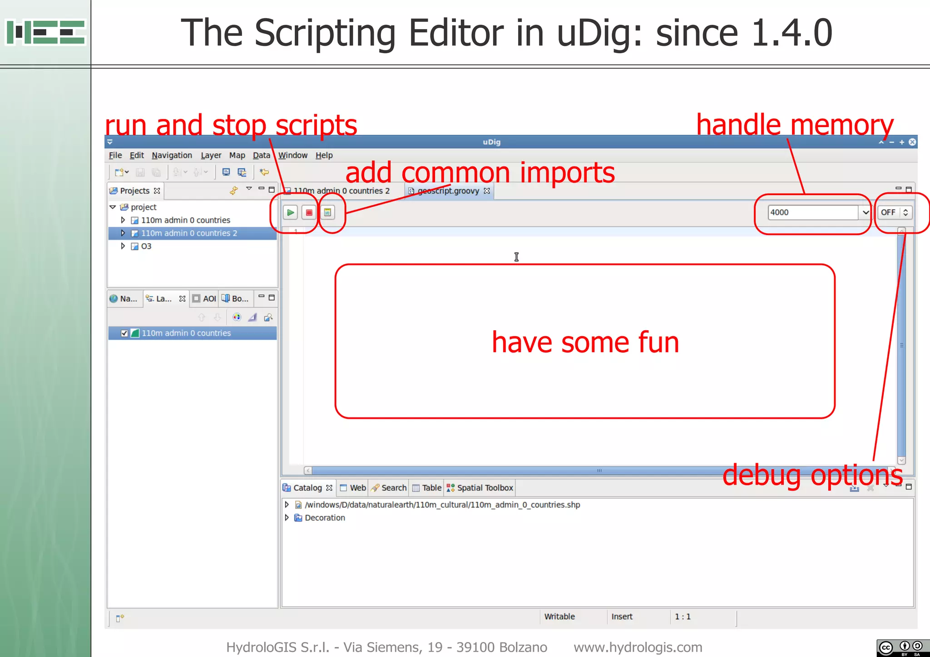Viewport: 930px width, 657px height.
Task: Select the O3 map in Projects tree
Action: (146, 246)
